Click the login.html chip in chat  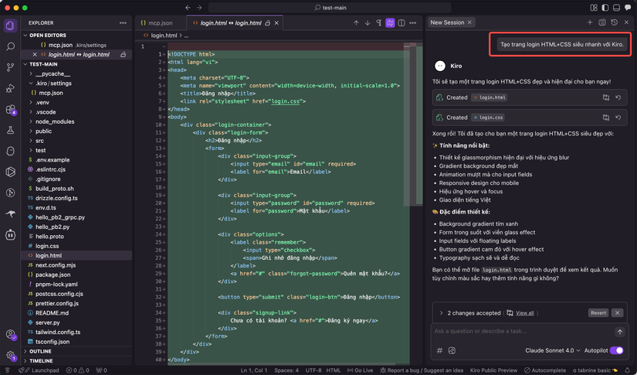tap(490, 97)
